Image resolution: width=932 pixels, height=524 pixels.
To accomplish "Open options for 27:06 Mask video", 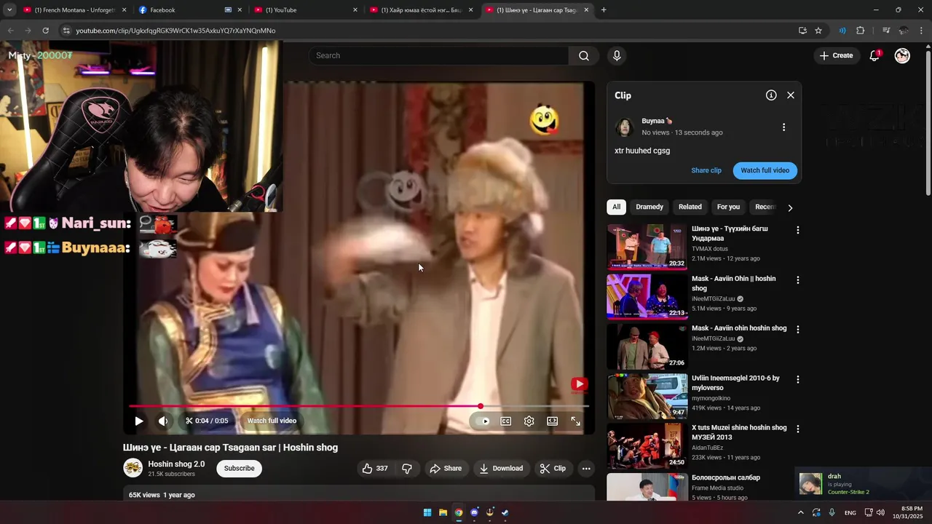I will coord(797,329).
